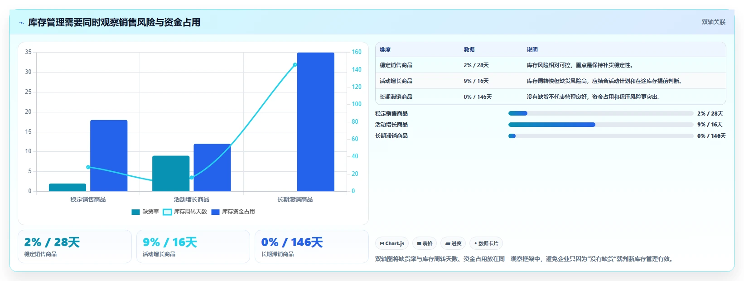Select the 数据卡片 tag
Viewport: 744px width, 281px height.
coord(486,243)
